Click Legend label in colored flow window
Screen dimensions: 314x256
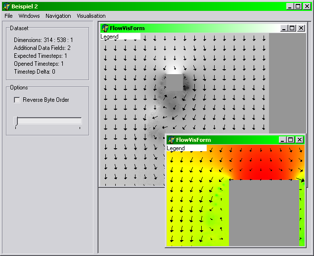tap(176, 148)
